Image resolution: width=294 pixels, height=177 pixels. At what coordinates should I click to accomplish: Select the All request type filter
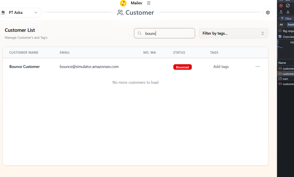(x=281, y=25)
